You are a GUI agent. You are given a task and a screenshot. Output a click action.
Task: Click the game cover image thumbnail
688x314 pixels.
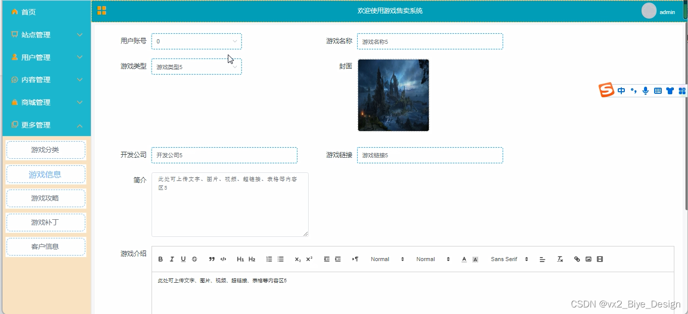click(x=394, y=95)
